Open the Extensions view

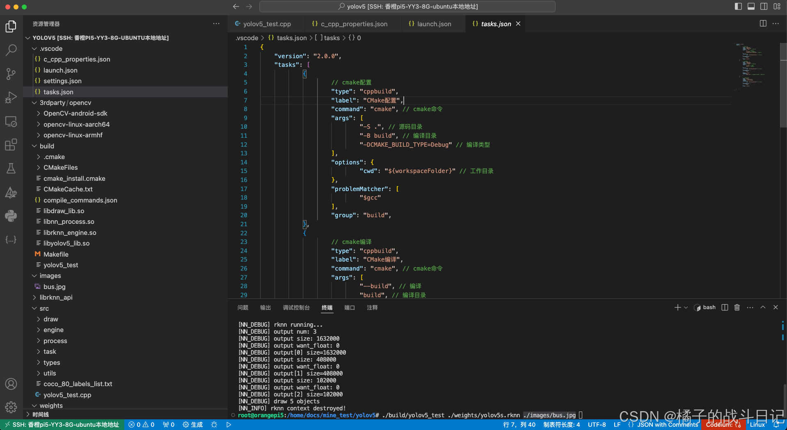(x=11, y=145)
